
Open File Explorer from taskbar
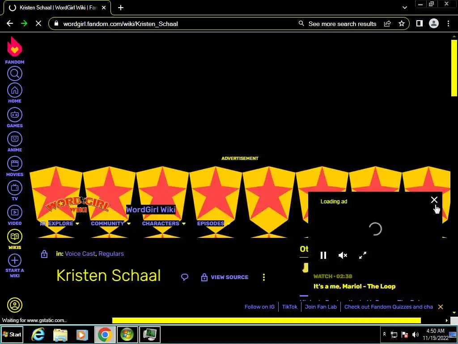(60, 334)
